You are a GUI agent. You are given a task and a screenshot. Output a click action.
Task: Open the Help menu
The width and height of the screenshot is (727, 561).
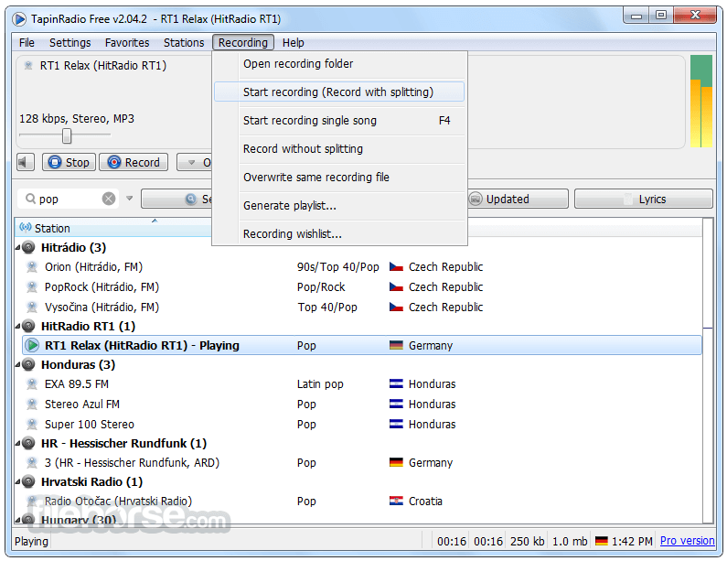point(293,43)
